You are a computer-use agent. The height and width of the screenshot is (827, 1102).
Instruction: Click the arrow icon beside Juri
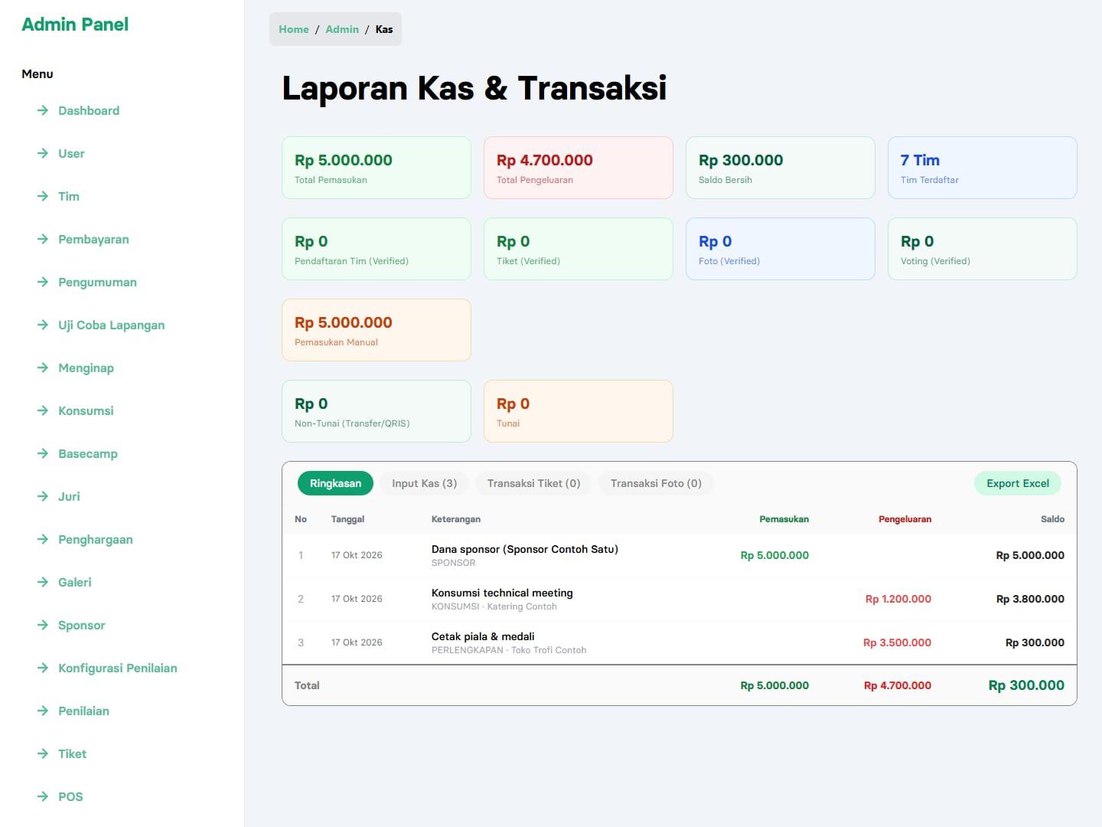(43, 496)
